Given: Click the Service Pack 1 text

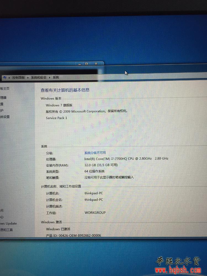Looking at the screenshot, I should pos(57,118).
